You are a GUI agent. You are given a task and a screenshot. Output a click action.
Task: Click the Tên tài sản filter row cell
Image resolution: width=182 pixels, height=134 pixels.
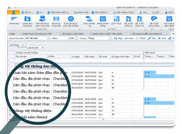click(31, 60)
